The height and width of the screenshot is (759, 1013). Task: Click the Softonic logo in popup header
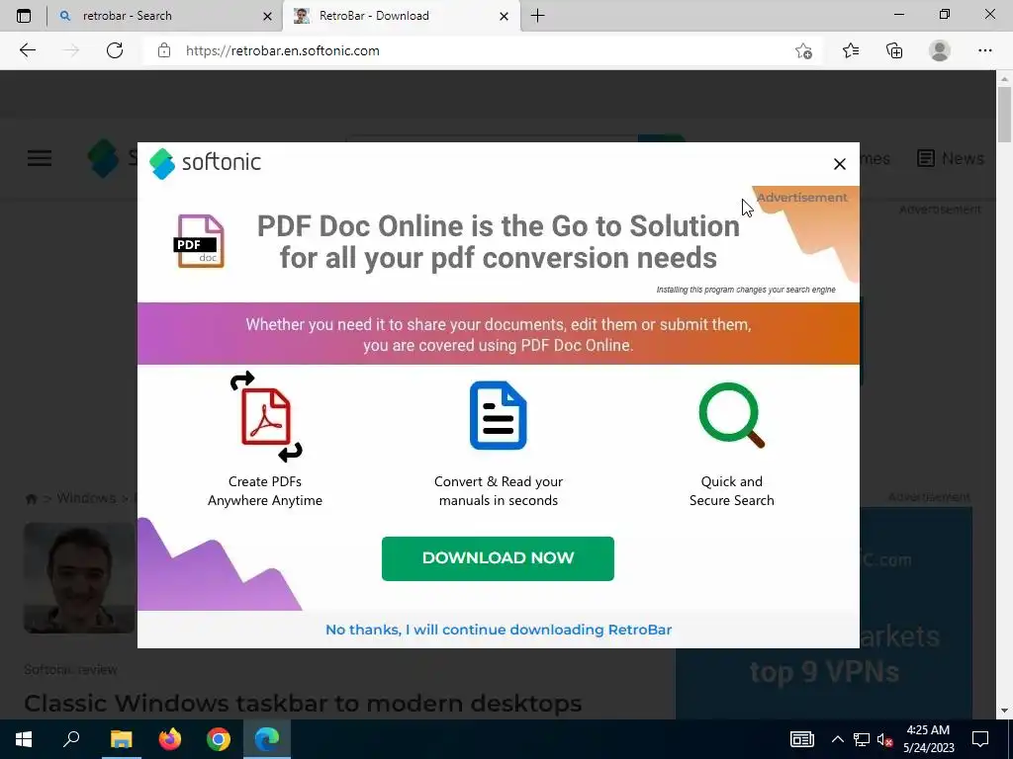(x=205, y=163)
